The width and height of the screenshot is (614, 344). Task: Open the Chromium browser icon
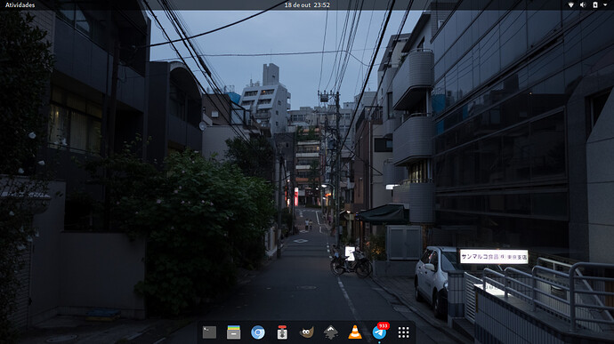(258, 332)
